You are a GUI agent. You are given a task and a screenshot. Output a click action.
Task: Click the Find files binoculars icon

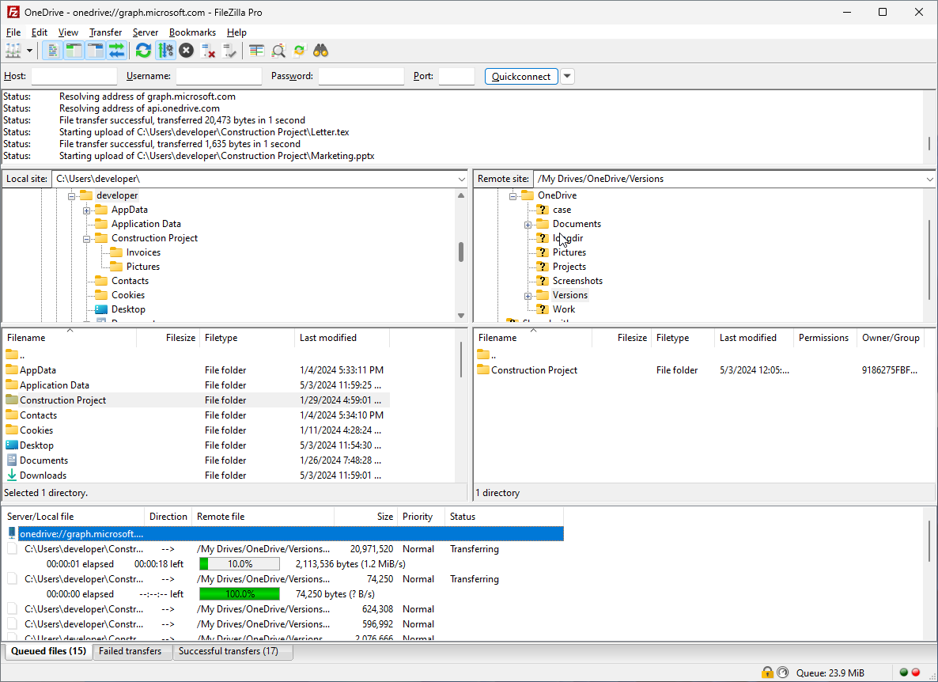[x=320, y=50]
